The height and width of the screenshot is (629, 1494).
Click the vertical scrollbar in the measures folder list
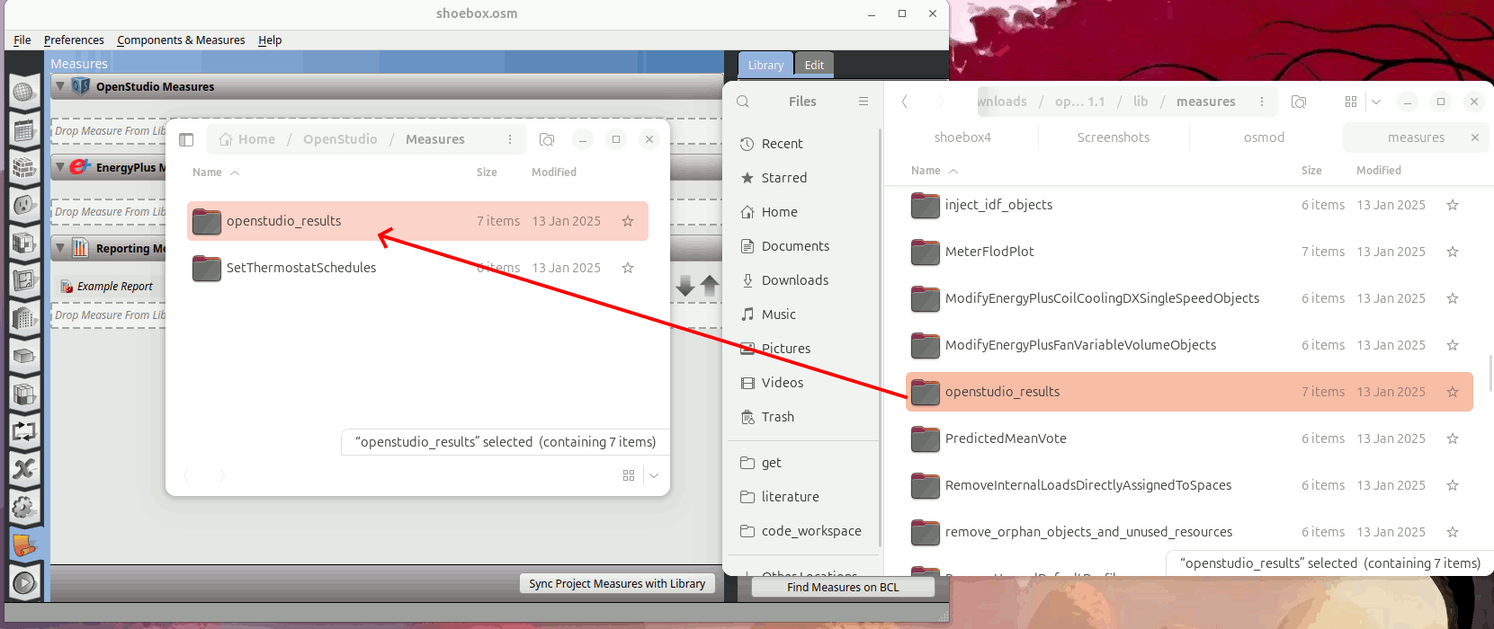click(1490, 373)
